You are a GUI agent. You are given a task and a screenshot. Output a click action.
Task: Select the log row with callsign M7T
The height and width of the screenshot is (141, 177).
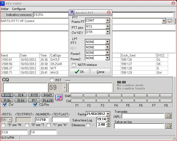(x=84, y=68)
